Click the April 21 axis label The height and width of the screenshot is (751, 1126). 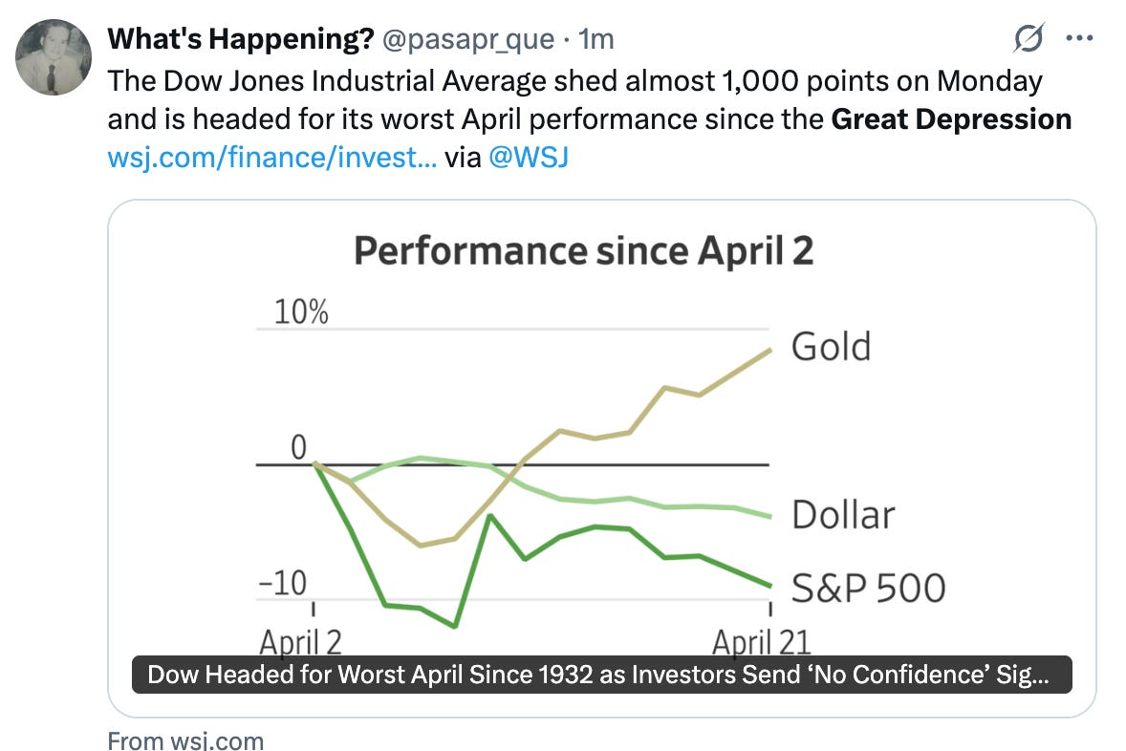coord(761,642)
